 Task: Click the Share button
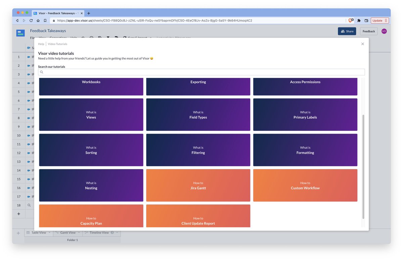(347, 31)
